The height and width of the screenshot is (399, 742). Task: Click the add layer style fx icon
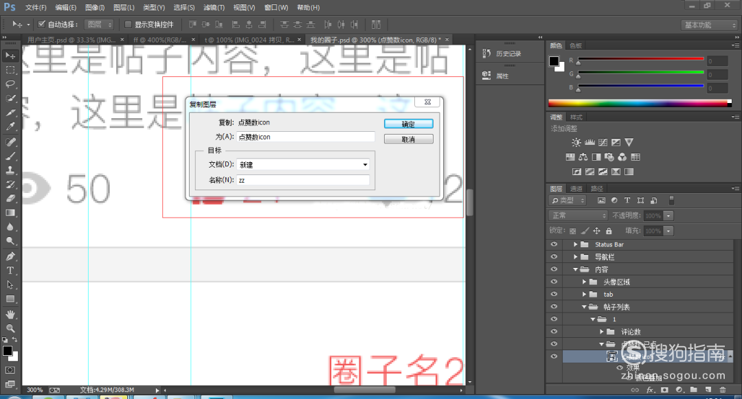[x=650, y=390]
